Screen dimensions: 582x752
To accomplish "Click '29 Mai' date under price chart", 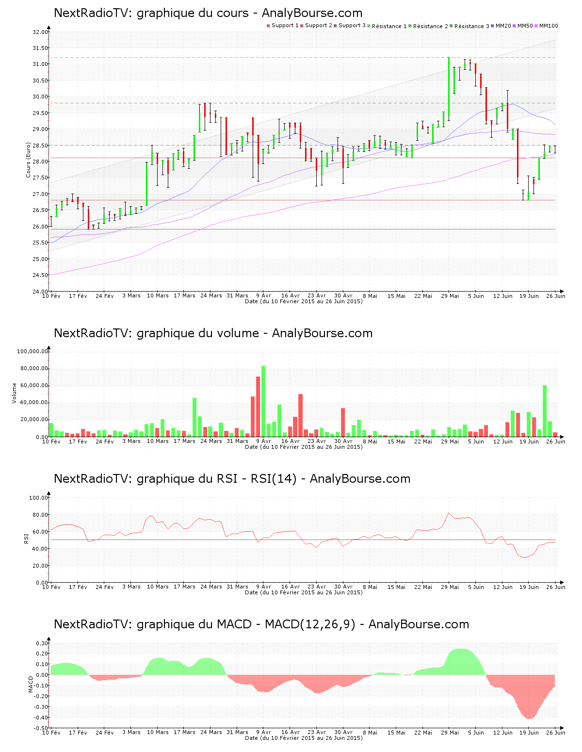I will coord(450,295).
